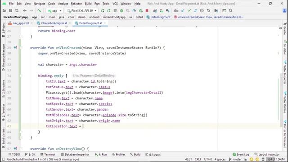This screenshot has height=162, width=288.
Task: Collapse the onViewCreated function fold marker
Action: pyautogui.click(x=21, y=48)
